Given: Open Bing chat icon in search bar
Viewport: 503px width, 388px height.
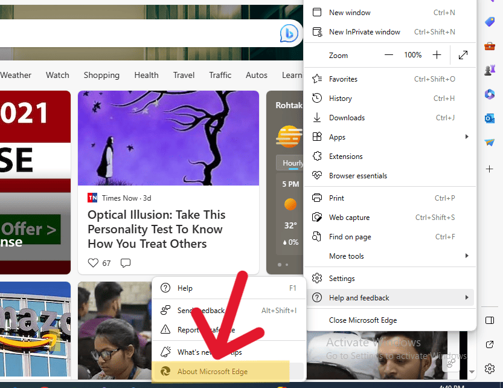Looking at the screenshot, I should click(x=289, y=33).
